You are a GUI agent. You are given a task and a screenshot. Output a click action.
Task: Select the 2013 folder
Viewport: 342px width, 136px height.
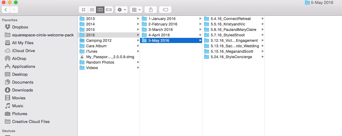109,19
